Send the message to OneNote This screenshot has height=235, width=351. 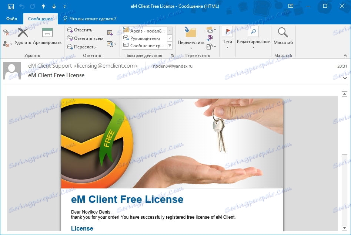tap(210, 38)
